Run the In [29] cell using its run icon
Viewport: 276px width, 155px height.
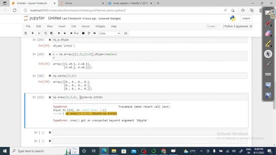(x=50, y=54)
